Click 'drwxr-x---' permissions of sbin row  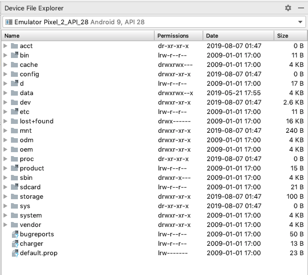(x=174, y=178)
